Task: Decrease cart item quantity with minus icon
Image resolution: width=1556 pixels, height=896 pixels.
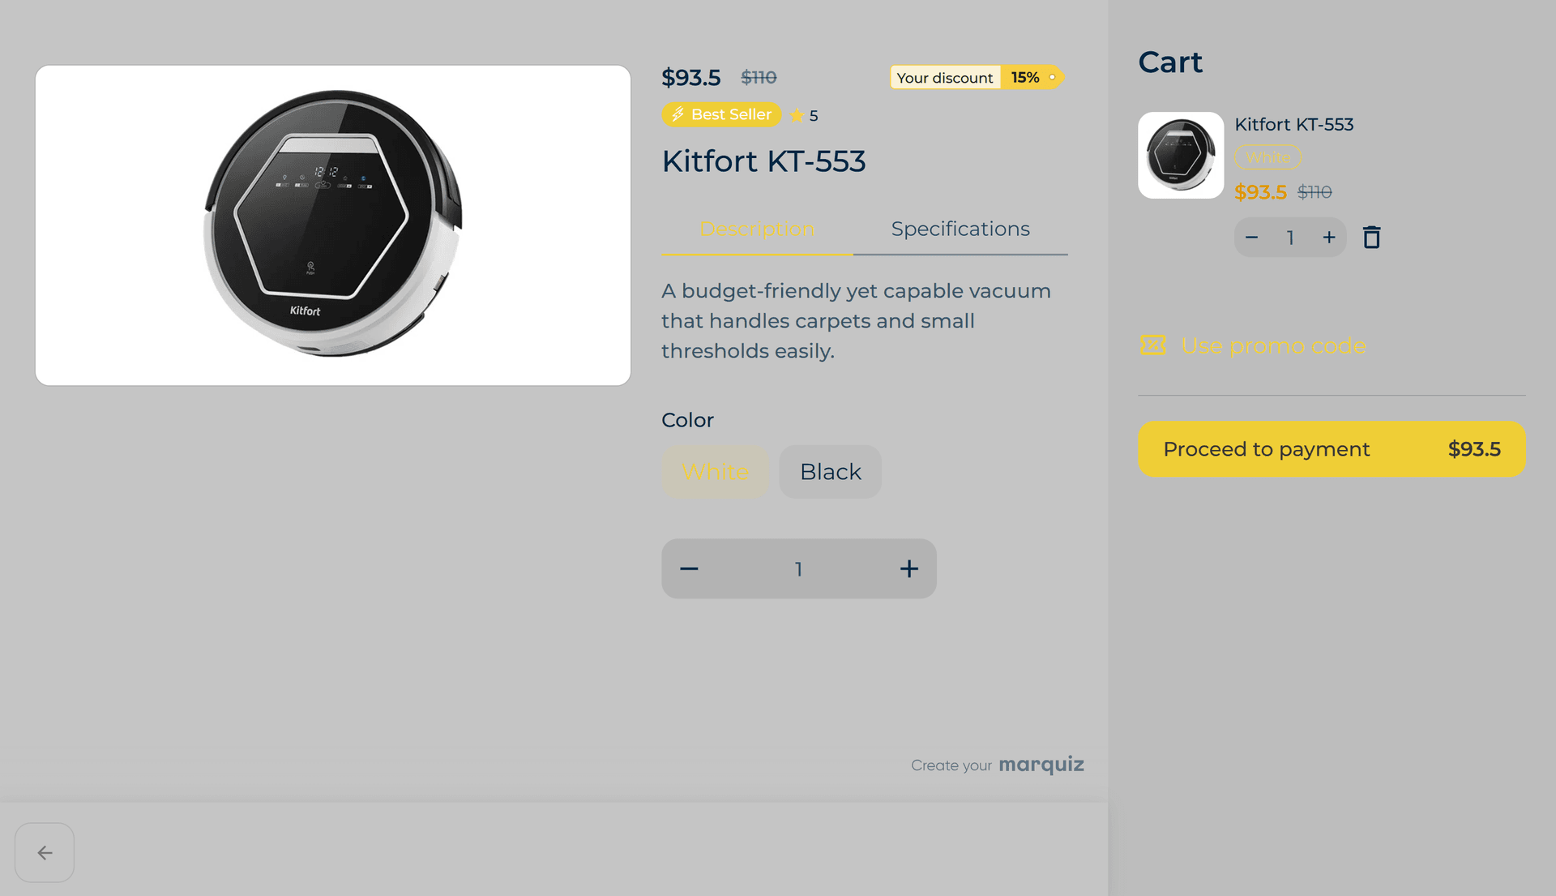Action: [1251, 238]
